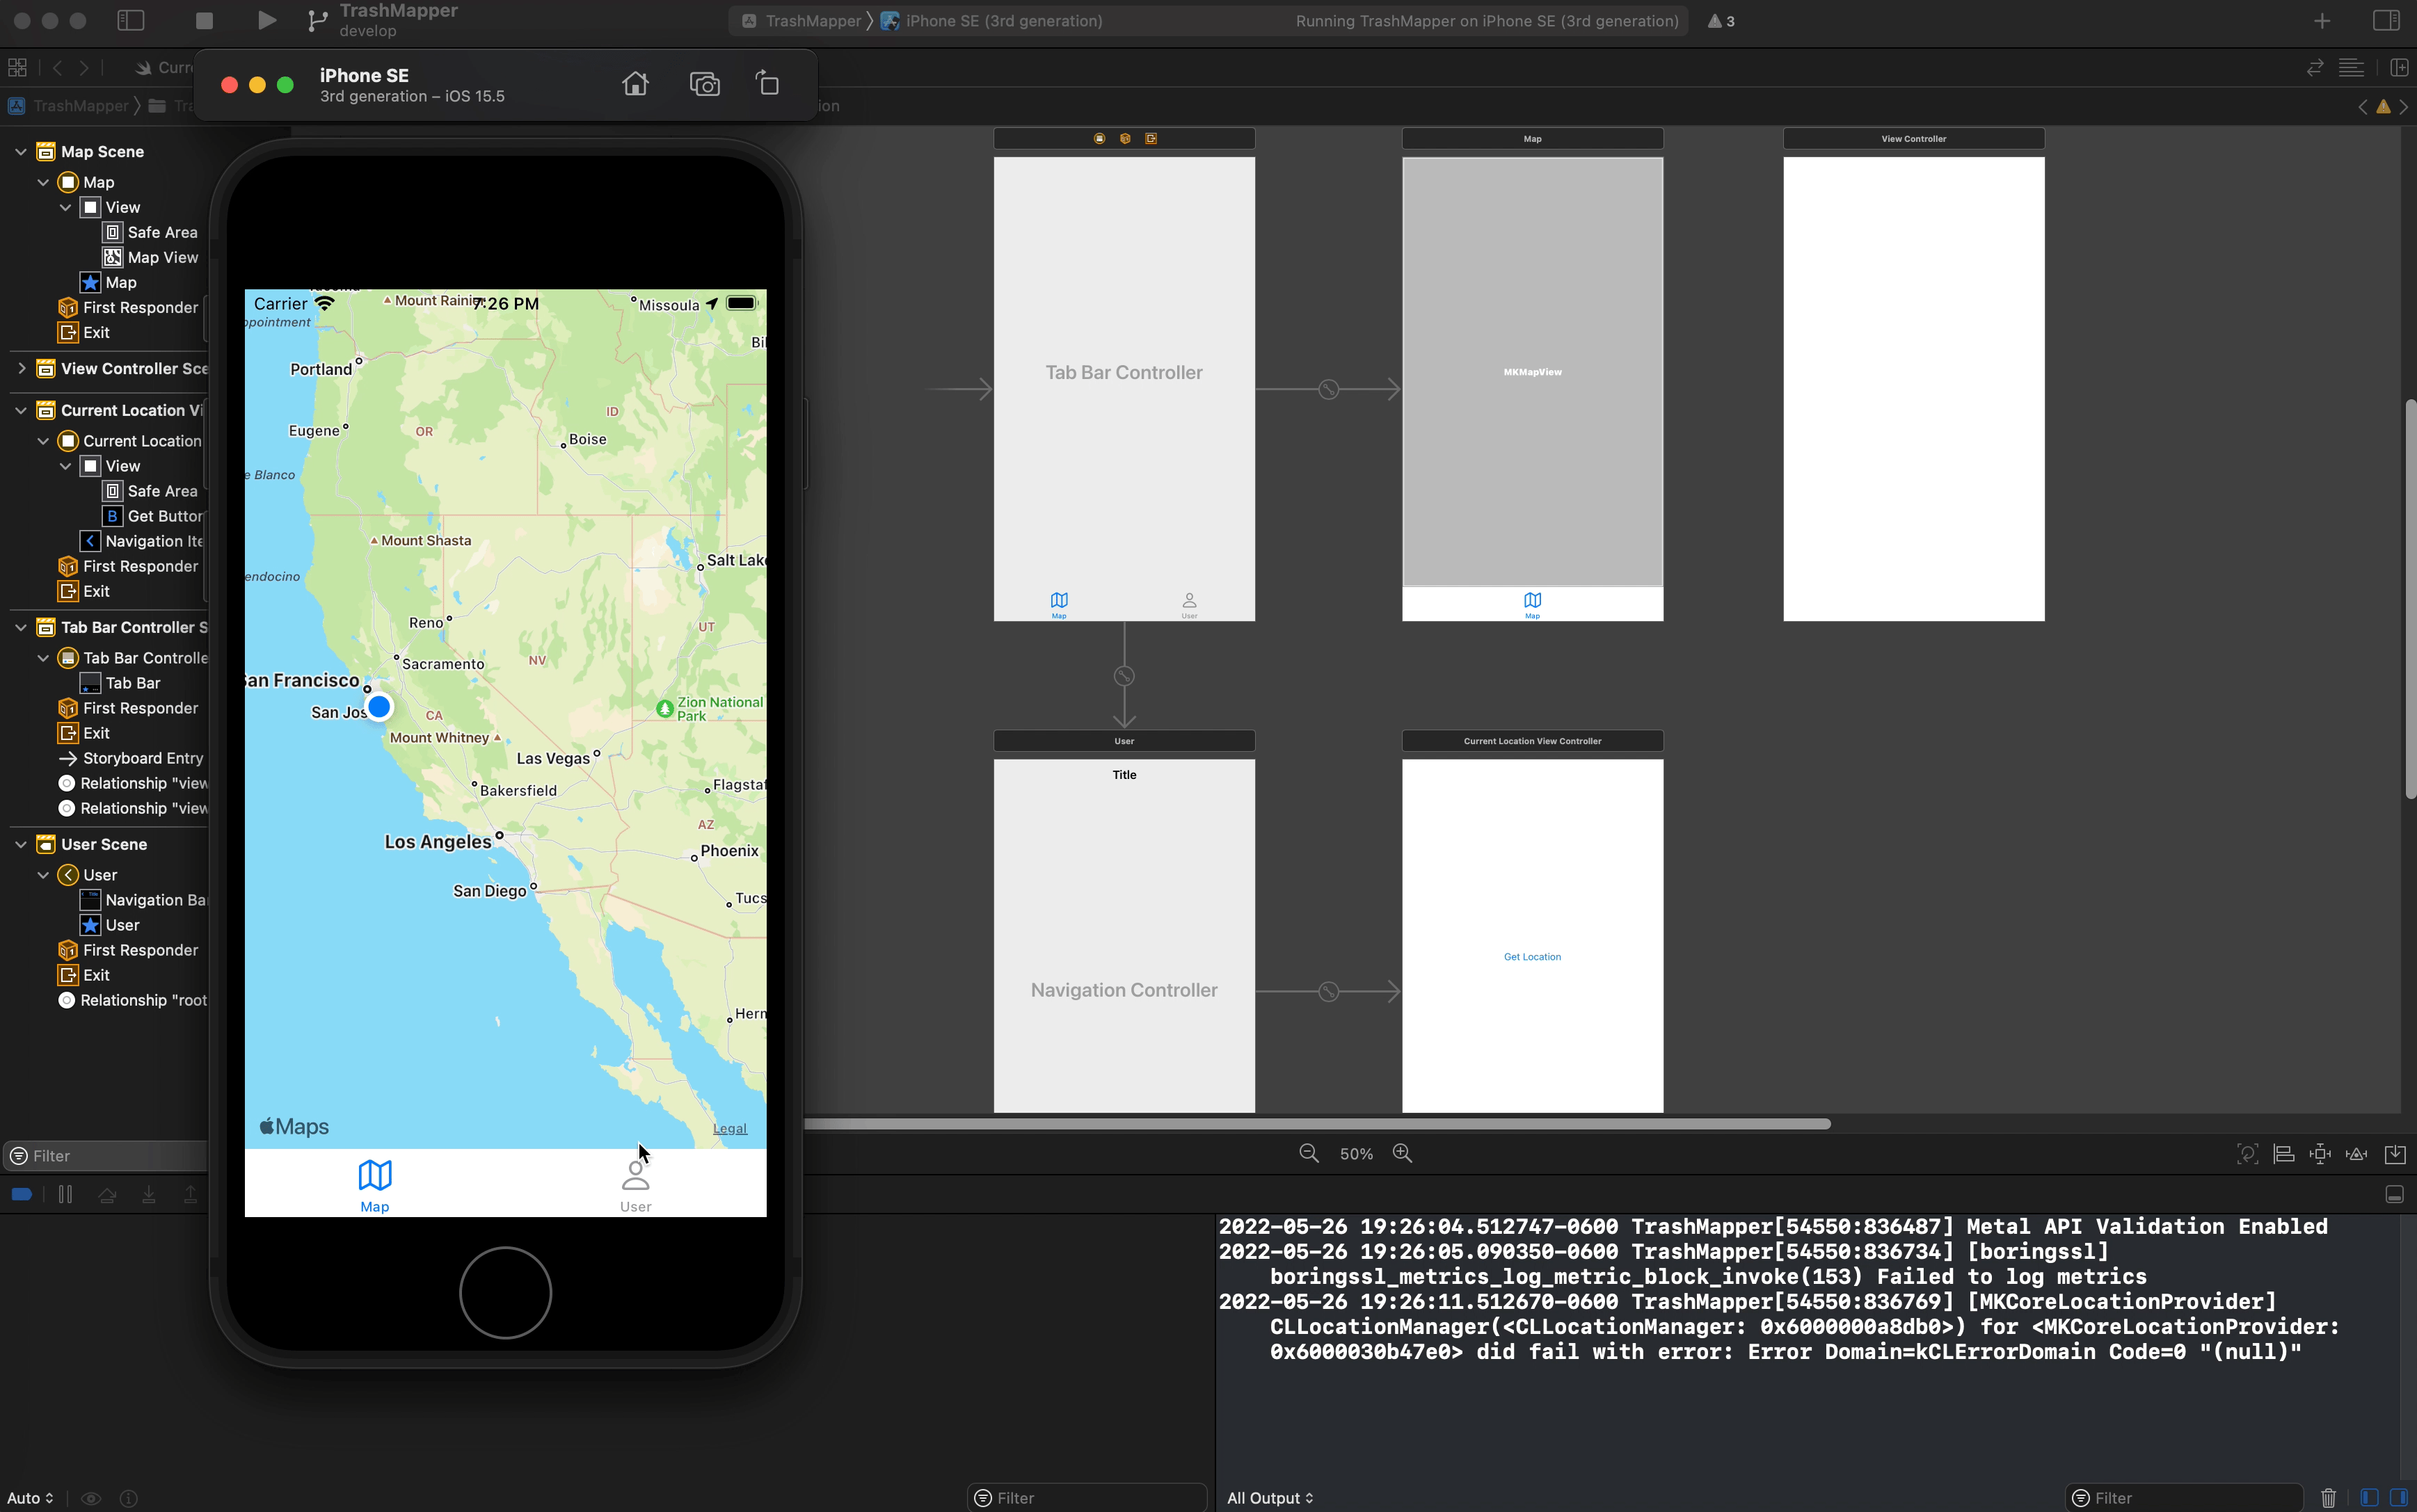Go to Simulator home screen icon
This screenshot has width=2417, height=1512.
(x=635, y=84)
